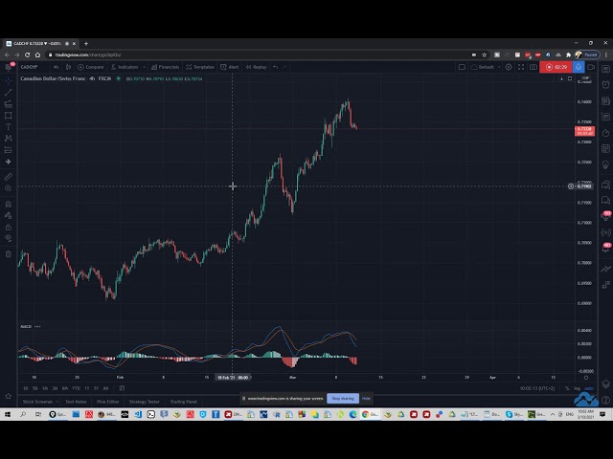This screenshot has height=459, width=613.
Task: Open the 4h timeframe interval dropdown
Action: pyautogui.click(x=57, y=67)
